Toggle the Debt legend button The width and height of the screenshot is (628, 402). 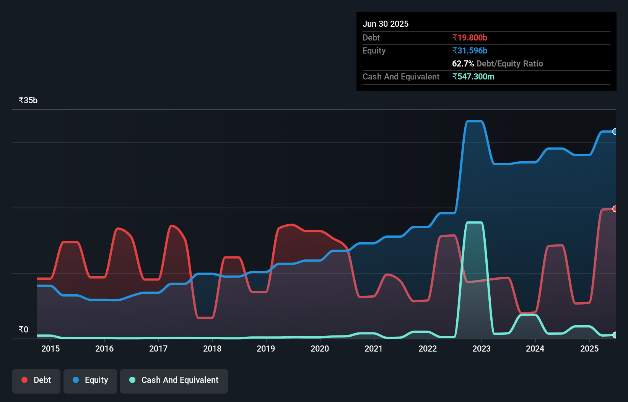click(36, 380)
